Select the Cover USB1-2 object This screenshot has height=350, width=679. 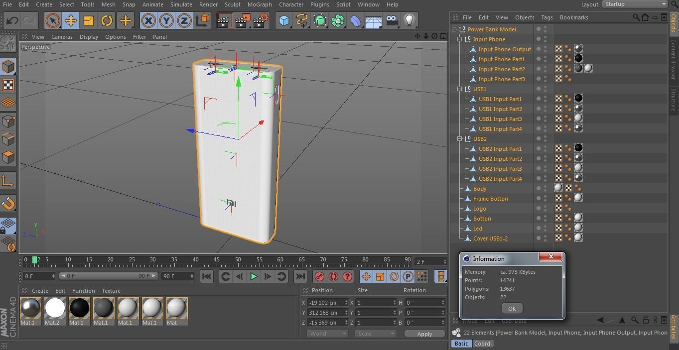(490, 238)
